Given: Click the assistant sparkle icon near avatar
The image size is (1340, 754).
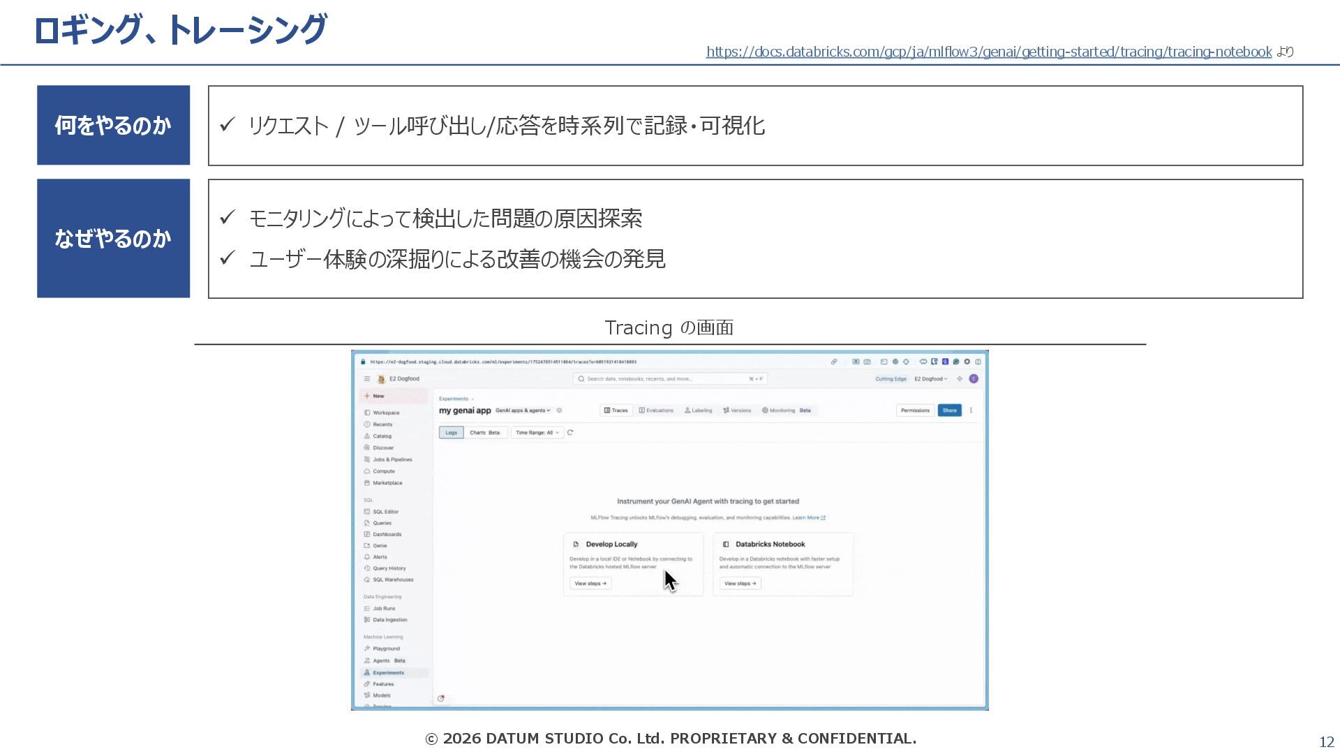Looking at the screenshot, I should [960, 379].
